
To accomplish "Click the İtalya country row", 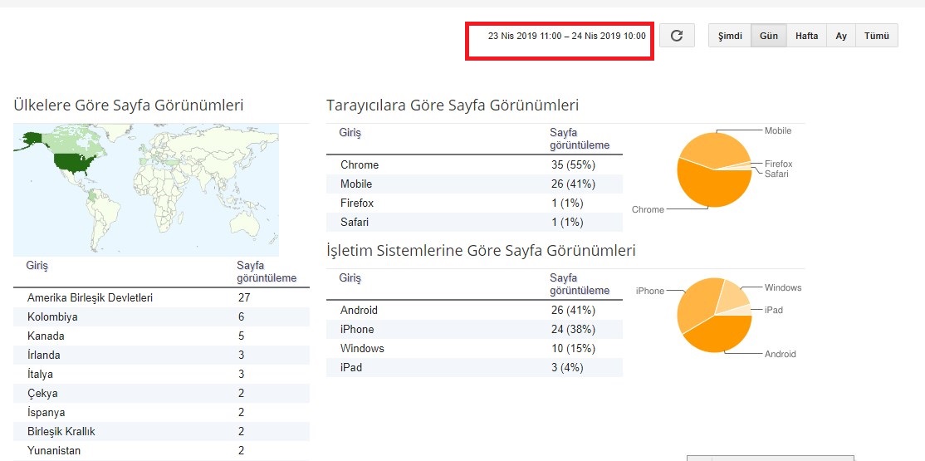I will point(161,375).
